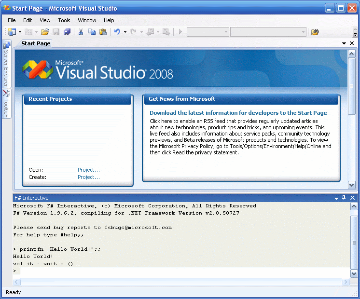Click F# Interactive scrollbar down arrow
This screenshot has height=299, width=360.
tap(354, 273)
